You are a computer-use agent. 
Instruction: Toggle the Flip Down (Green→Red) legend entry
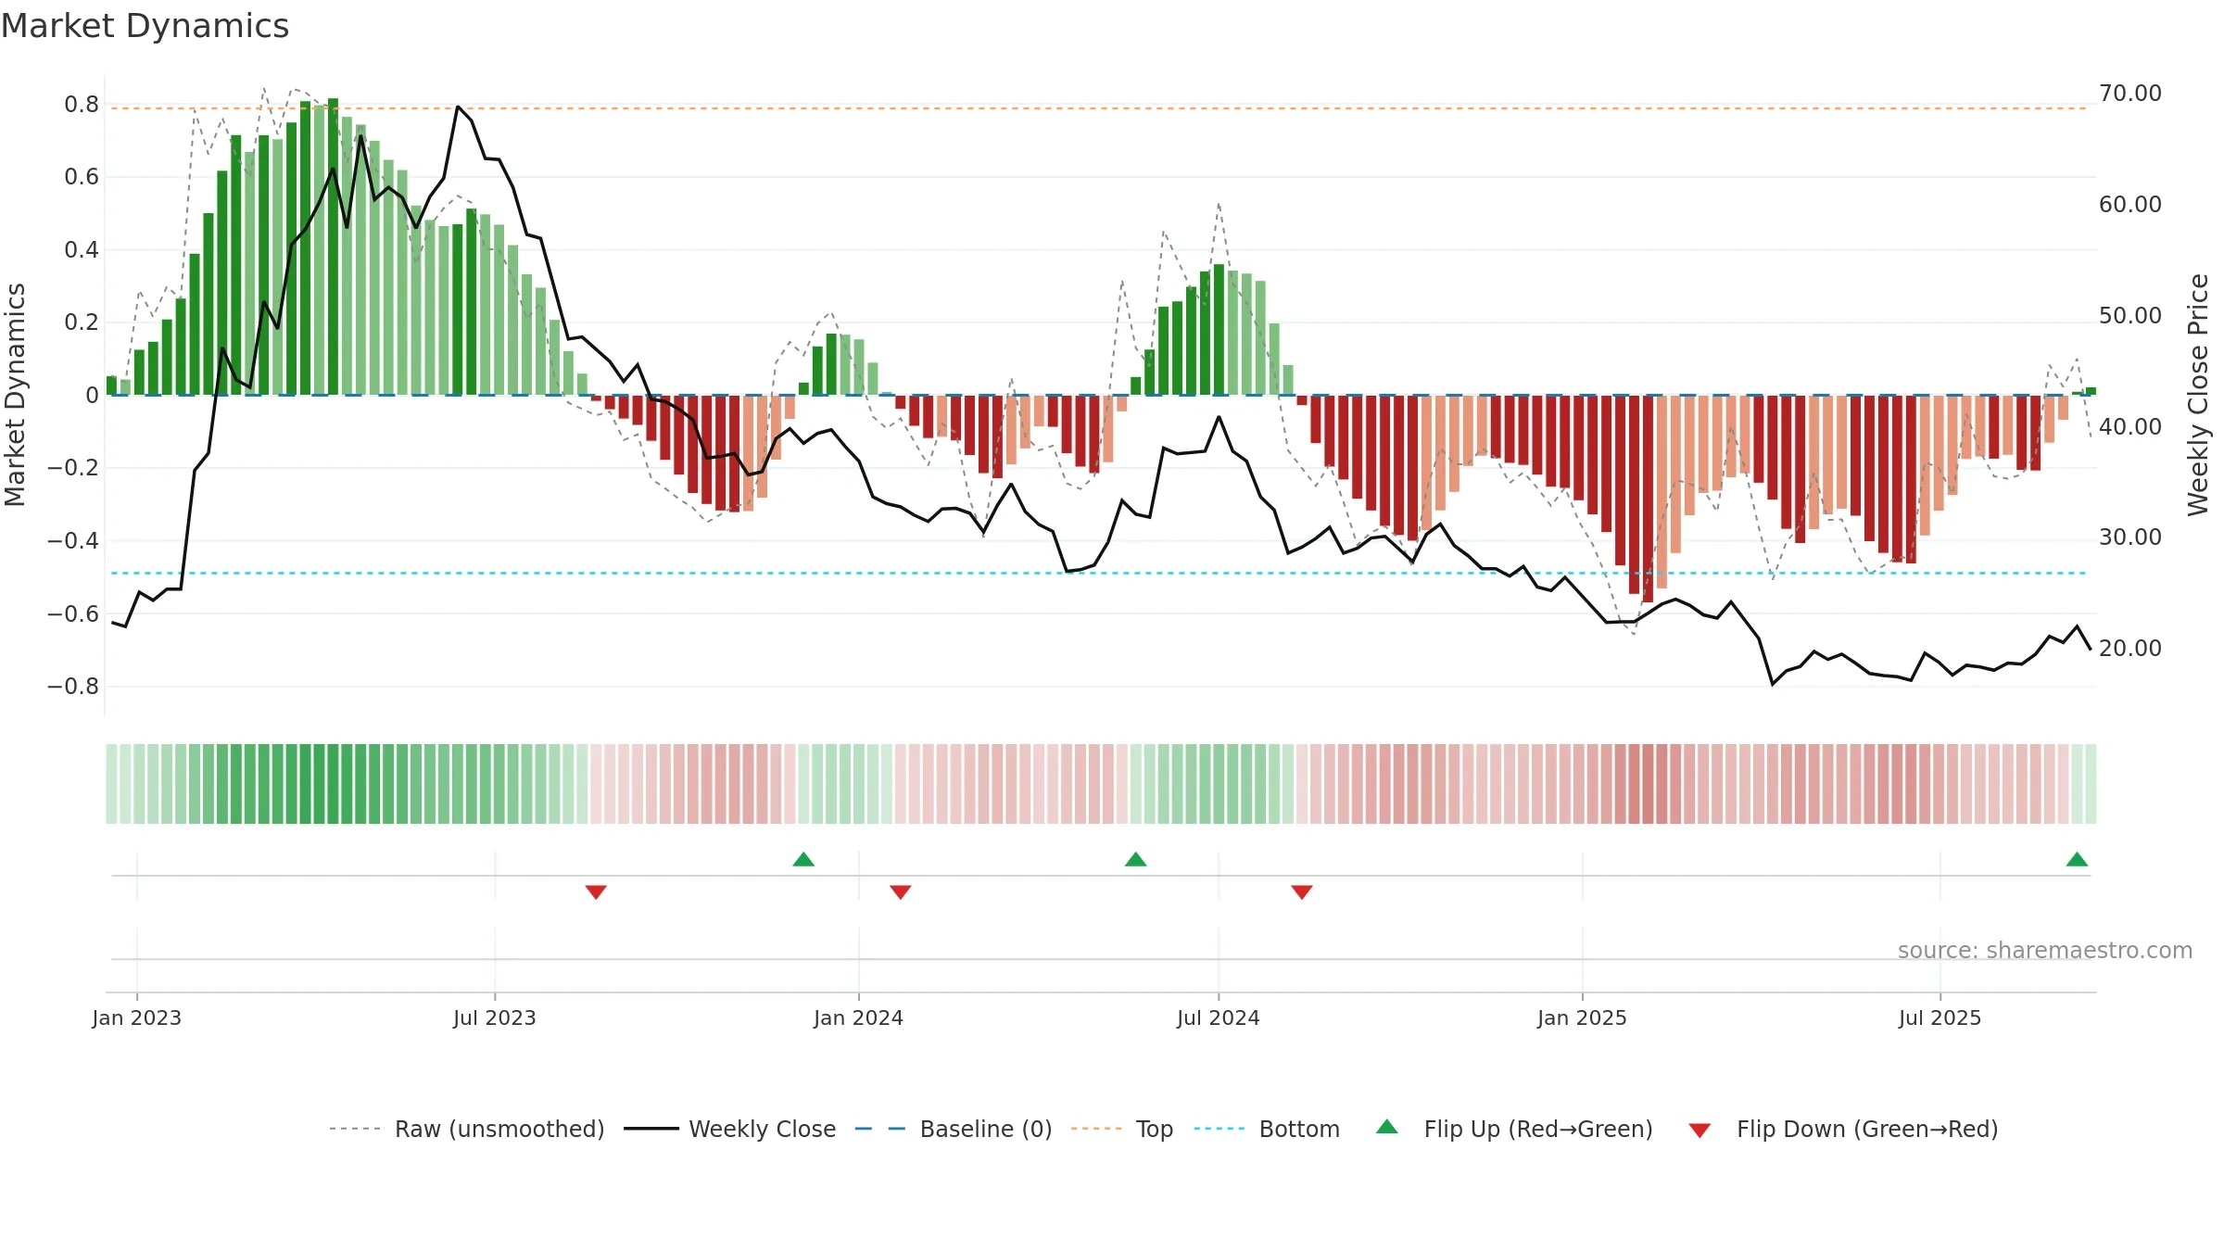pyautogui.click(x=1842, y=1129)
